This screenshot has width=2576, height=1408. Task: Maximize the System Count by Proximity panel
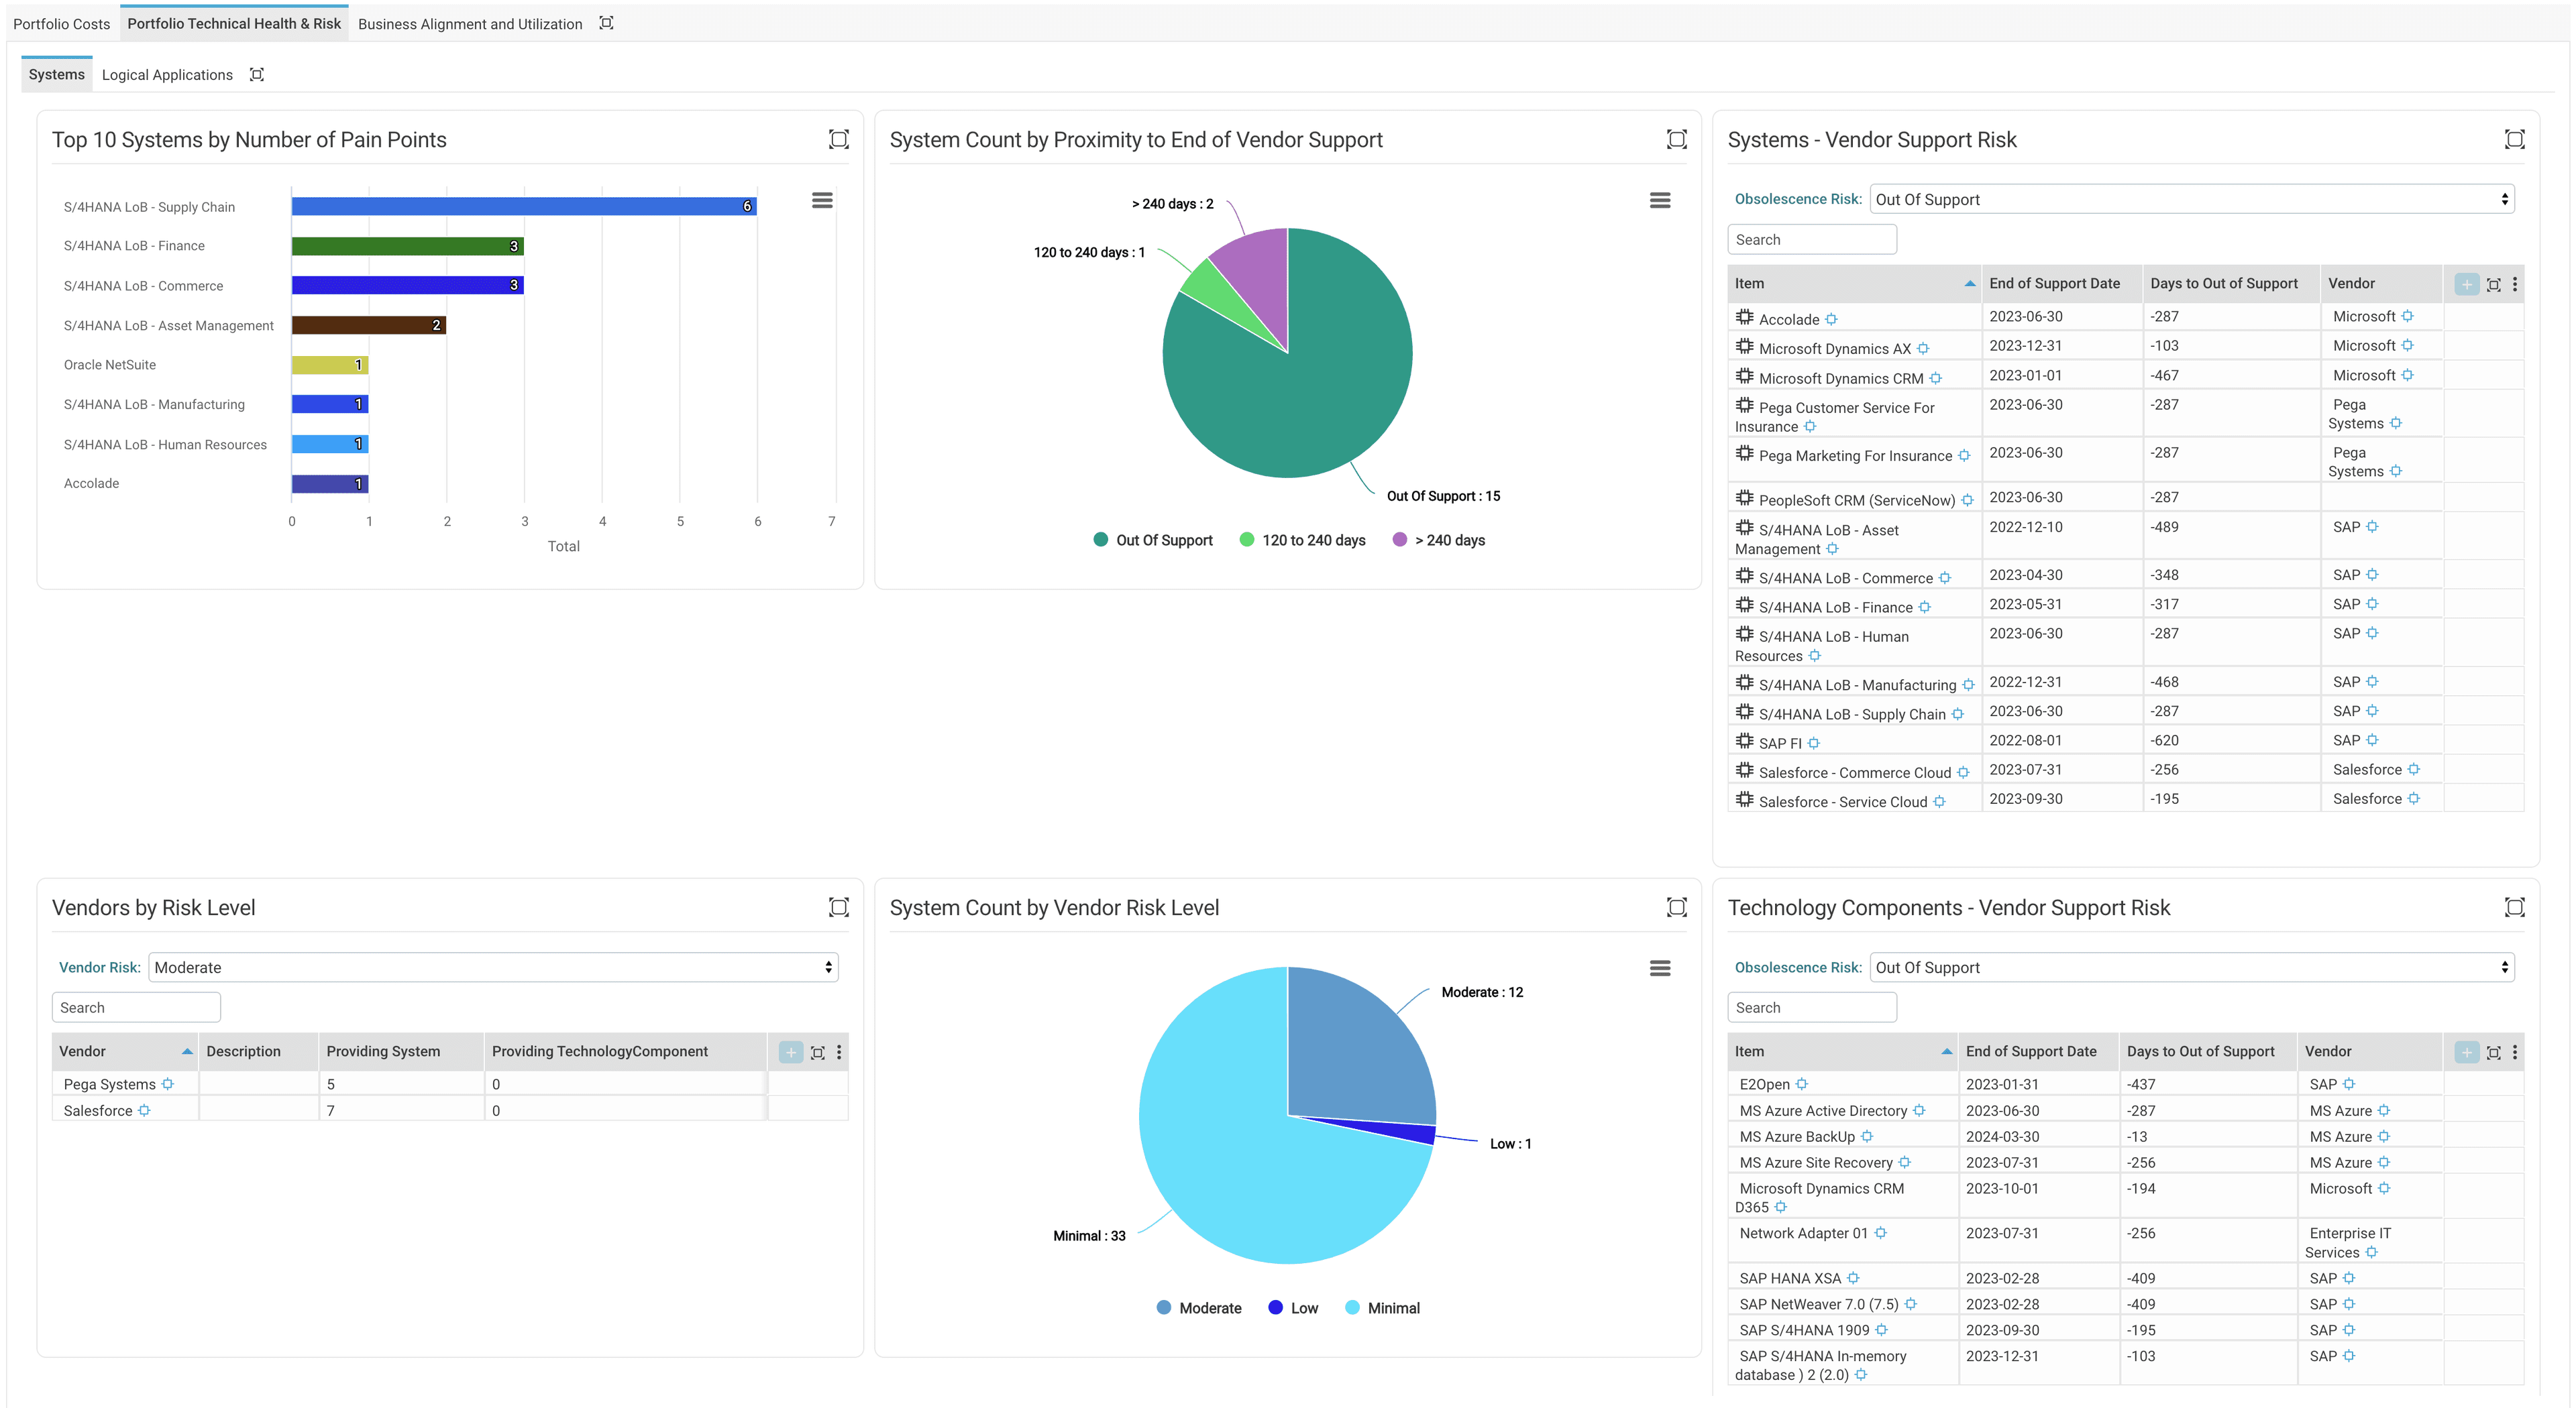[1676, 140]
